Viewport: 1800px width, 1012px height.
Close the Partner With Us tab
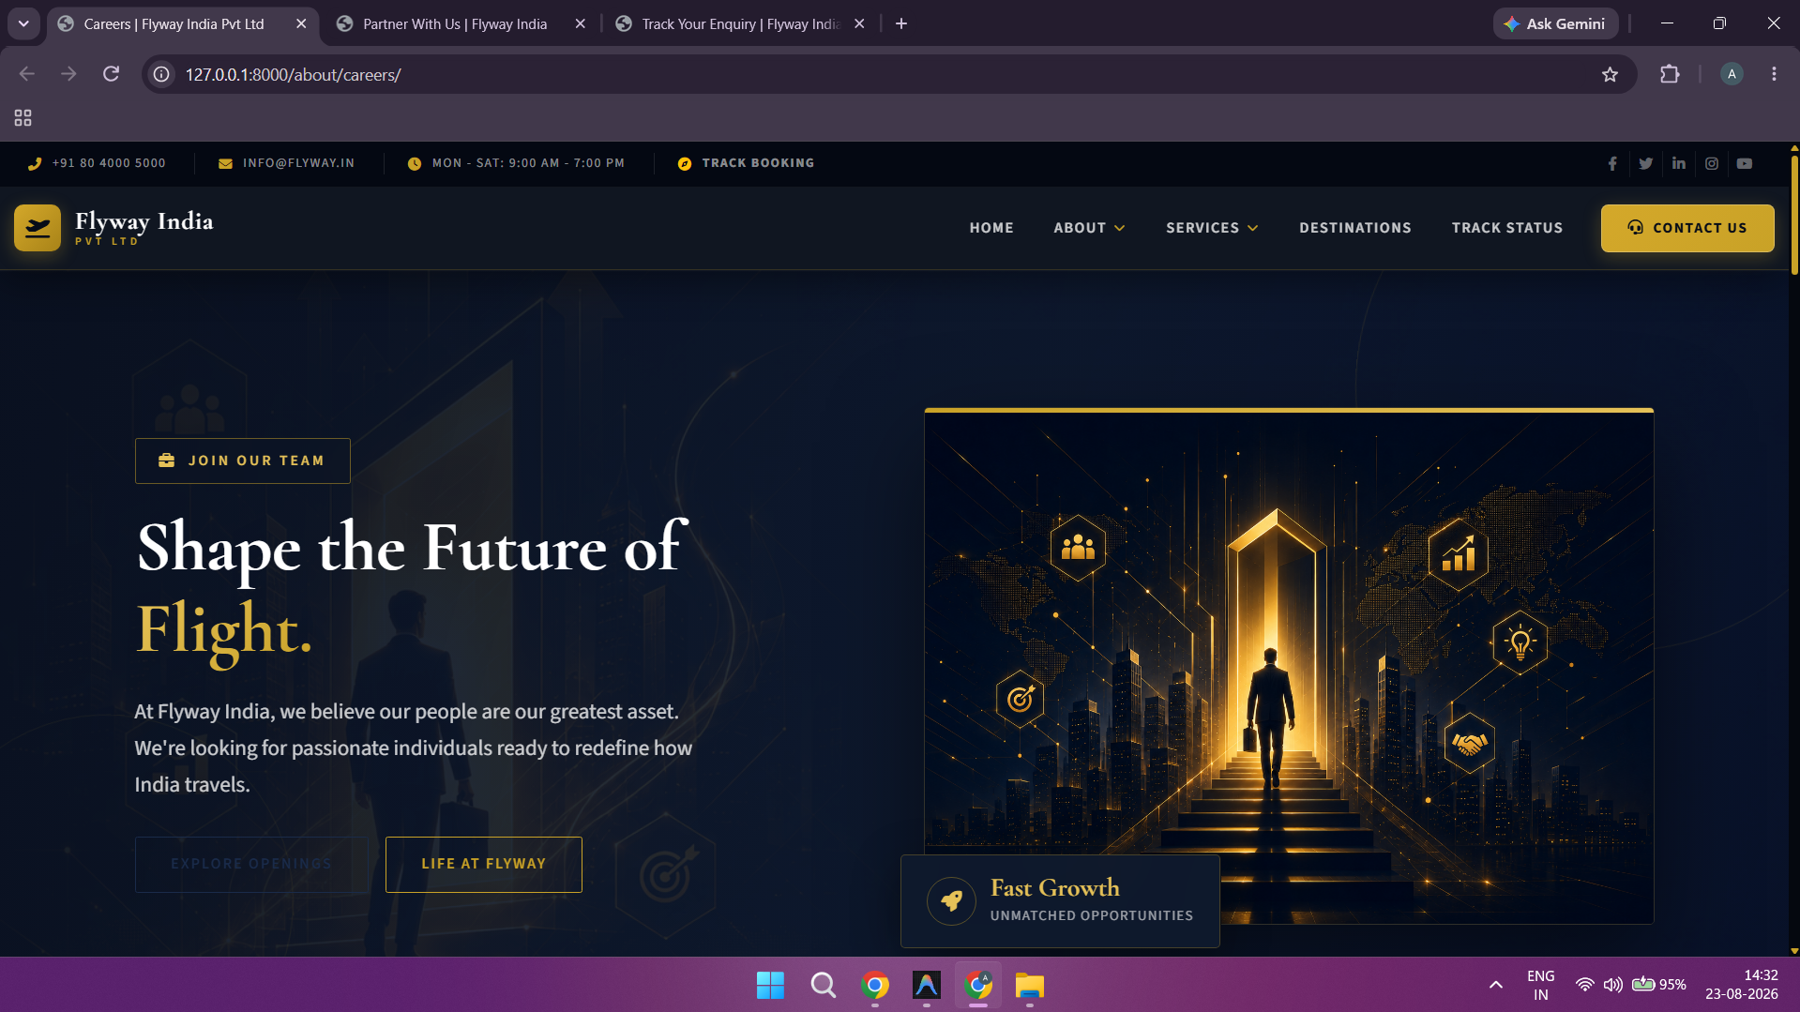580,24
